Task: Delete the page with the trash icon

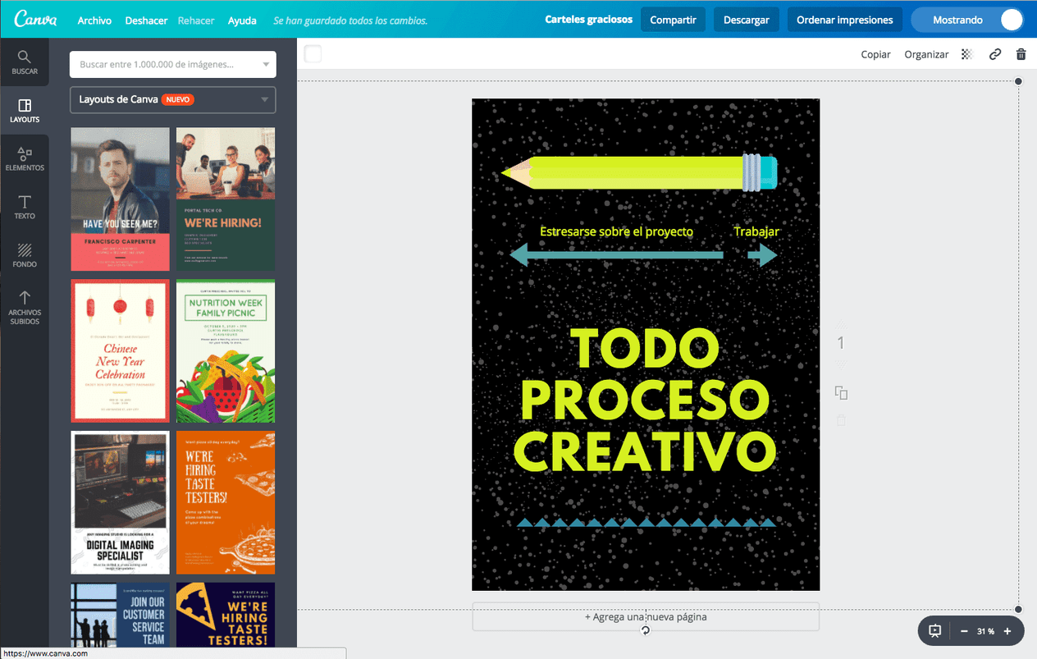Action: [x=1021, y=53]
